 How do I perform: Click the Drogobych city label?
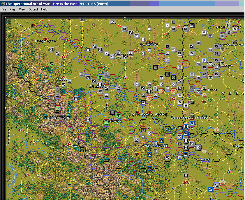pos(45,41)
